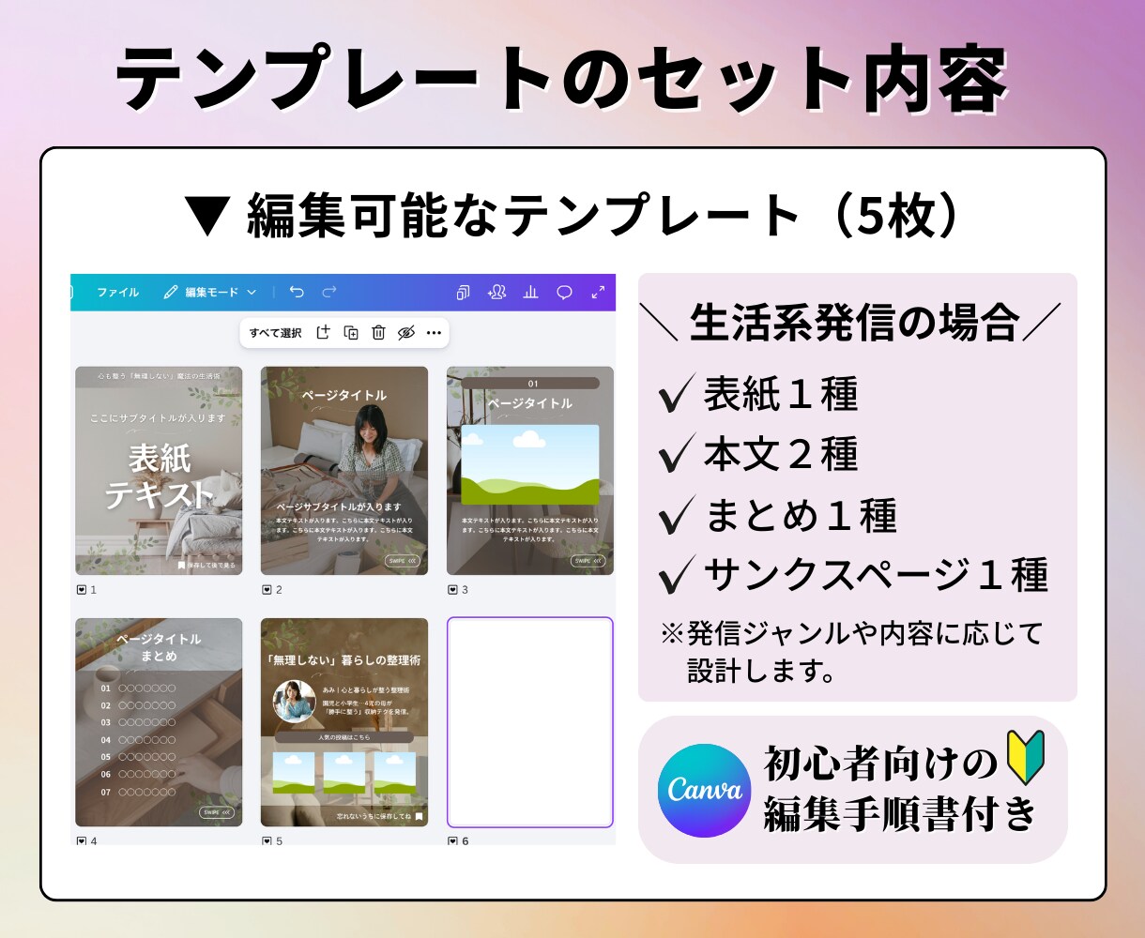Click the 01 pill label on page 3

click(530, 384)
